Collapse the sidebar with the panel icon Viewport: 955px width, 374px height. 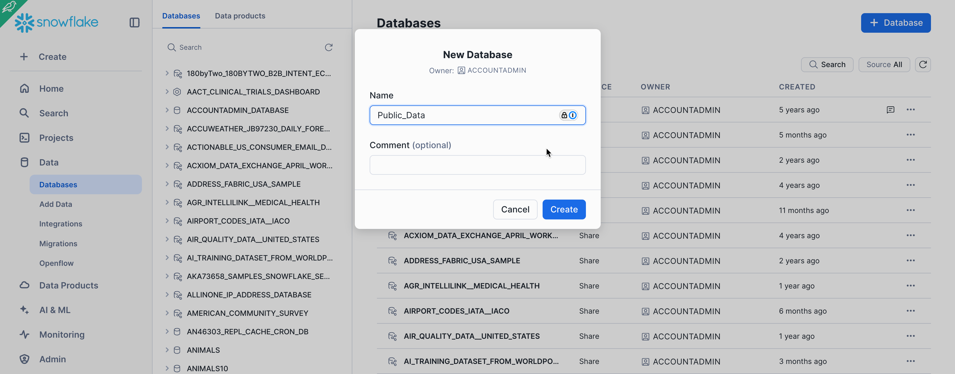[134, 23]
